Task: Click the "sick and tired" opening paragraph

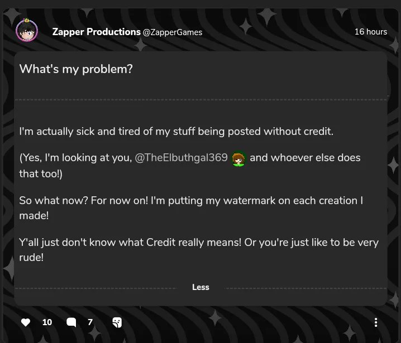Action: (x=176, y=132)
